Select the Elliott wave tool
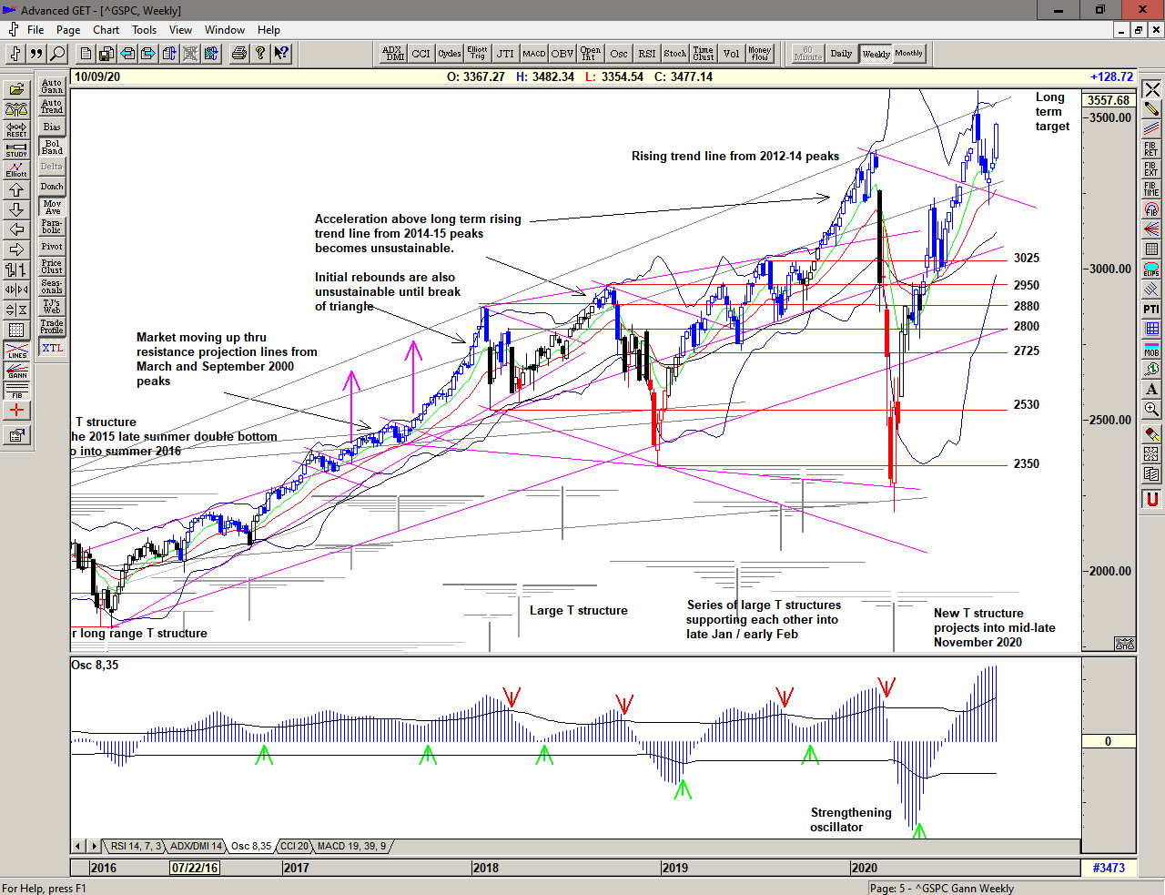Viewport: 1165px width, 895px height. point(16,169)
